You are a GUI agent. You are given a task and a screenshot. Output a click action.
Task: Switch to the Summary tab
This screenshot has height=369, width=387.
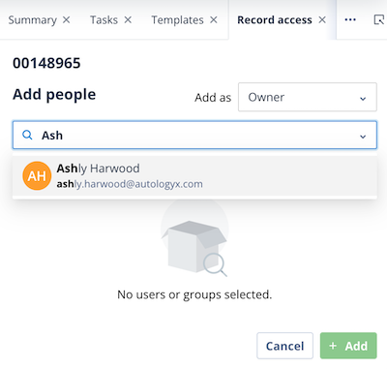coord(33,20)
